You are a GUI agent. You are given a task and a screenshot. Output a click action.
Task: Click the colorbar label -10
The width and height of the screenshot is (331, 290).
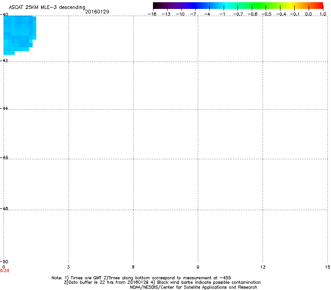(181, 14)
